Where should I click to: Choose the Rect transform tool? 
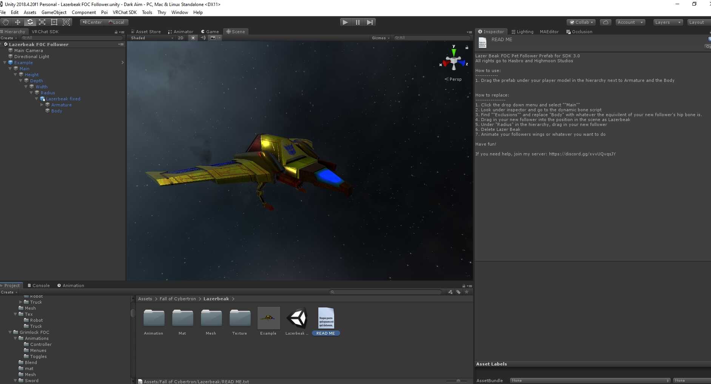54,22
